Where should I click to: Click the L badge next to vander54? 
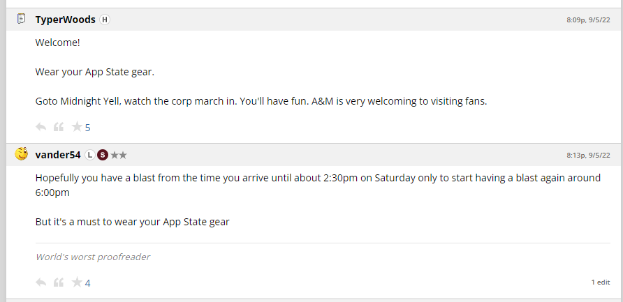(90, 155)
